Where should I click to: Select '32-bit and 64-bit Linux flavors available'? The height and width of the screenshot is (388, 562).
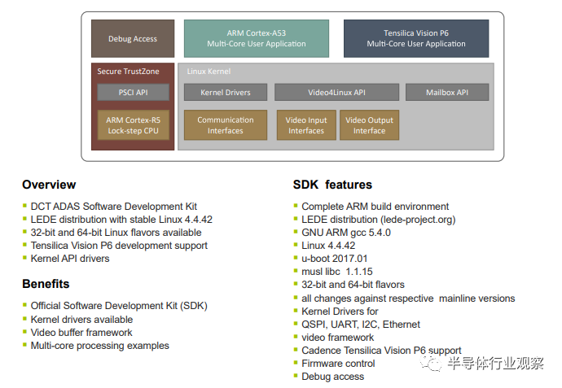pyautogui.click(x=116, y=233)
